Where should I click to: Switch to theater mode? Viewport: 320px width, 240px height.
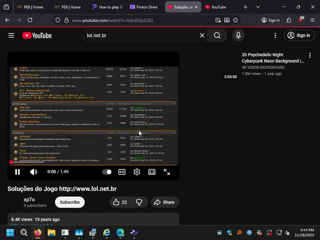152,172
